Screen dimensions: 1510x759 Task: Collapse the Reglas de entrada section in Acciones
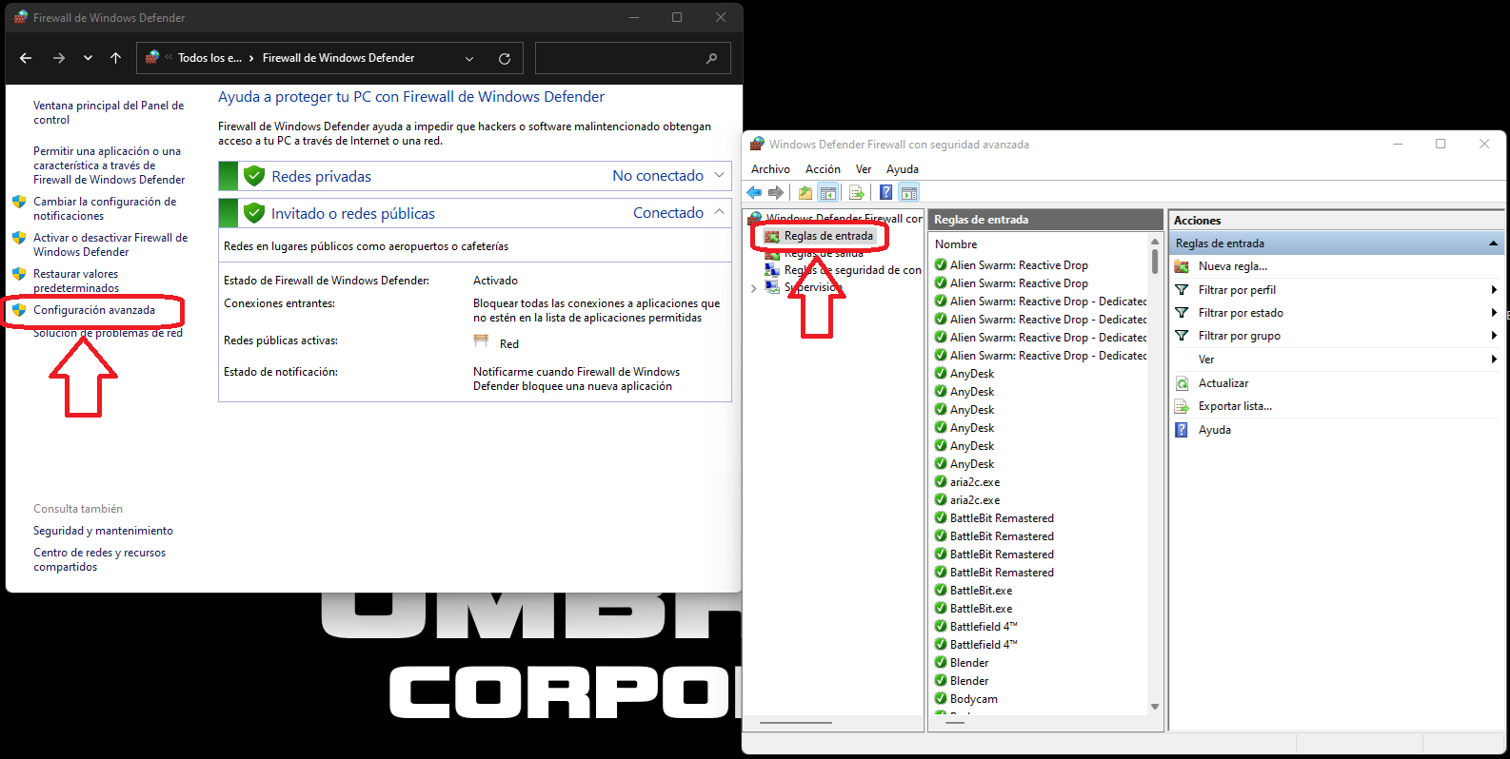1493,243
